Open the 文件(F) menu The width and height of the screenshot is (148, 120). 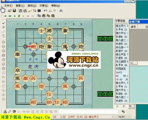8,6
